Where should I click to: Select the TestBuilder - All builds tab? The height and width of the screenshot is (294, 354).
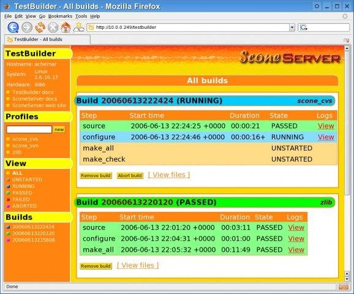click(x=47, y=40)
